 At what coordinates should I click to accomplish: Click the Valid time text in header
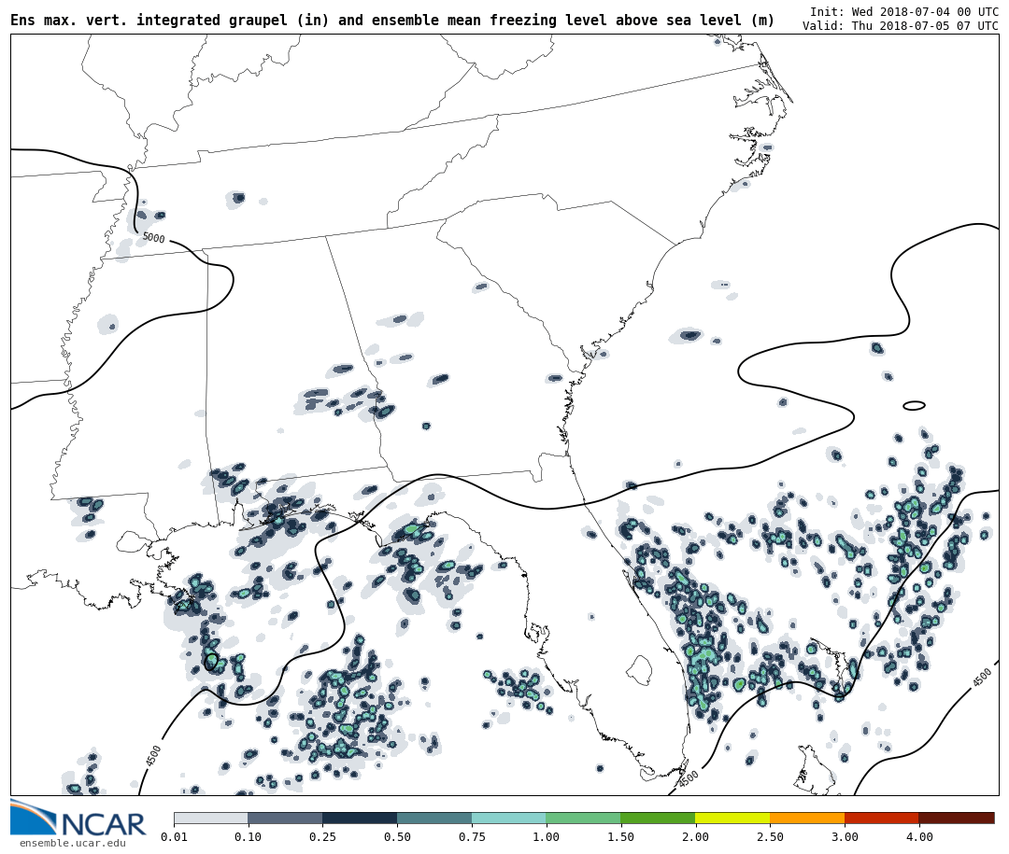click(900, 26)
